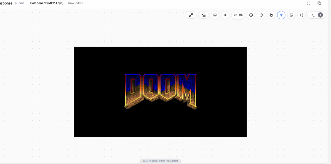Click the swap display mode icon
The height and width of the screenshot is (164, 331).
[x=204, y=15]
